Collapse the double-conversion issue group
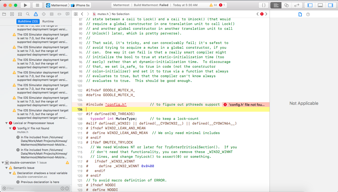The image size is (338, 192). (3, 163)
